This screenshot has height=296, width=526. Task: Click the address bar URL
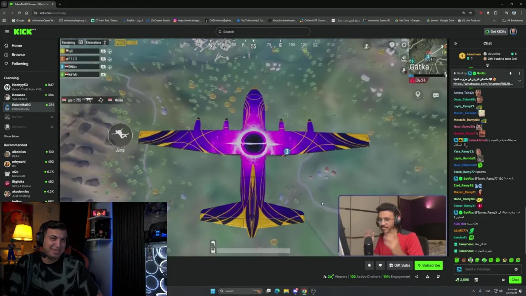click(x=53, y=13)
